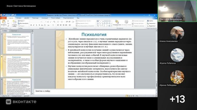The image size is (197, 110).
Task: Click the Заливка фигуры button
Action: pos(138,21)
